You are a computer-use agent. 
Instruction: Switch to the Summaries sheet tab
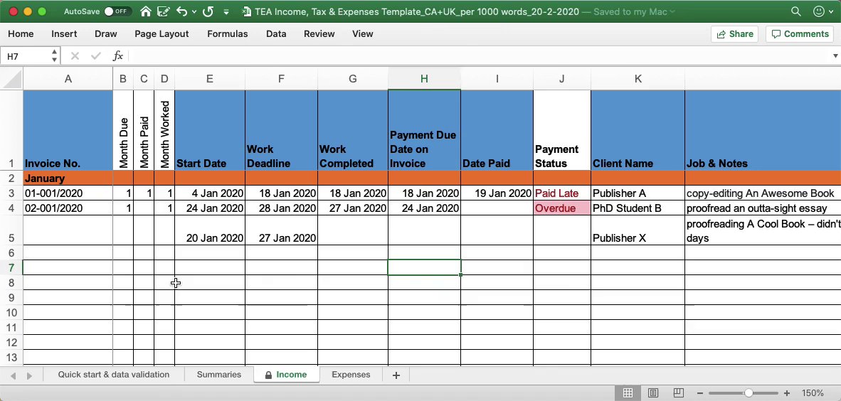pos(219,375)
